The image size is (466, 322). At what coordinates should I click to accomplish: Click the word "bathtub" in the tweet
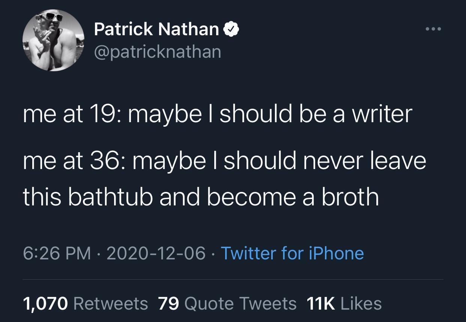tap(110, 196)
